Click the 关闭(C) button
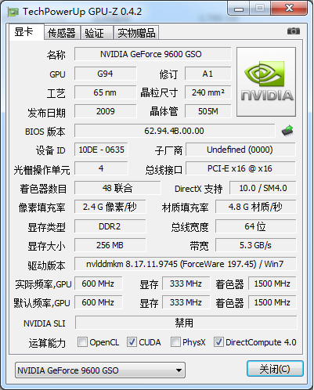The image size is (314, 390). tap(275, 369)
